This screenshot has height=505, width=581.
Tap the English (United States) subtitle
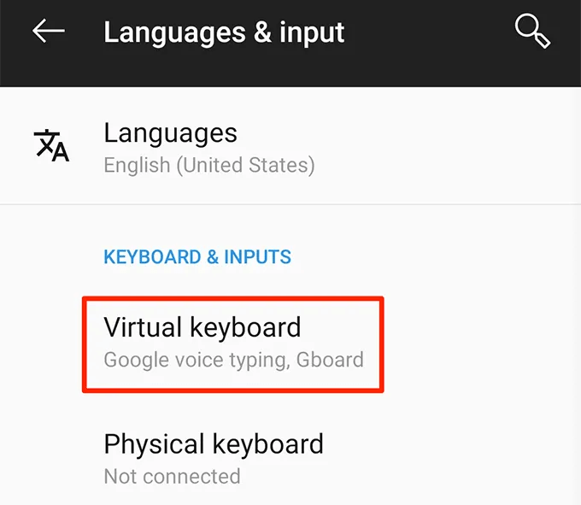208,164
